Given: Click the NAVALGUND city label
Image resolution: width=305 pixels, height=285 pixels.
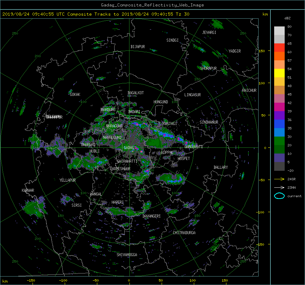Looking at the screenshot, I should 112,137.
